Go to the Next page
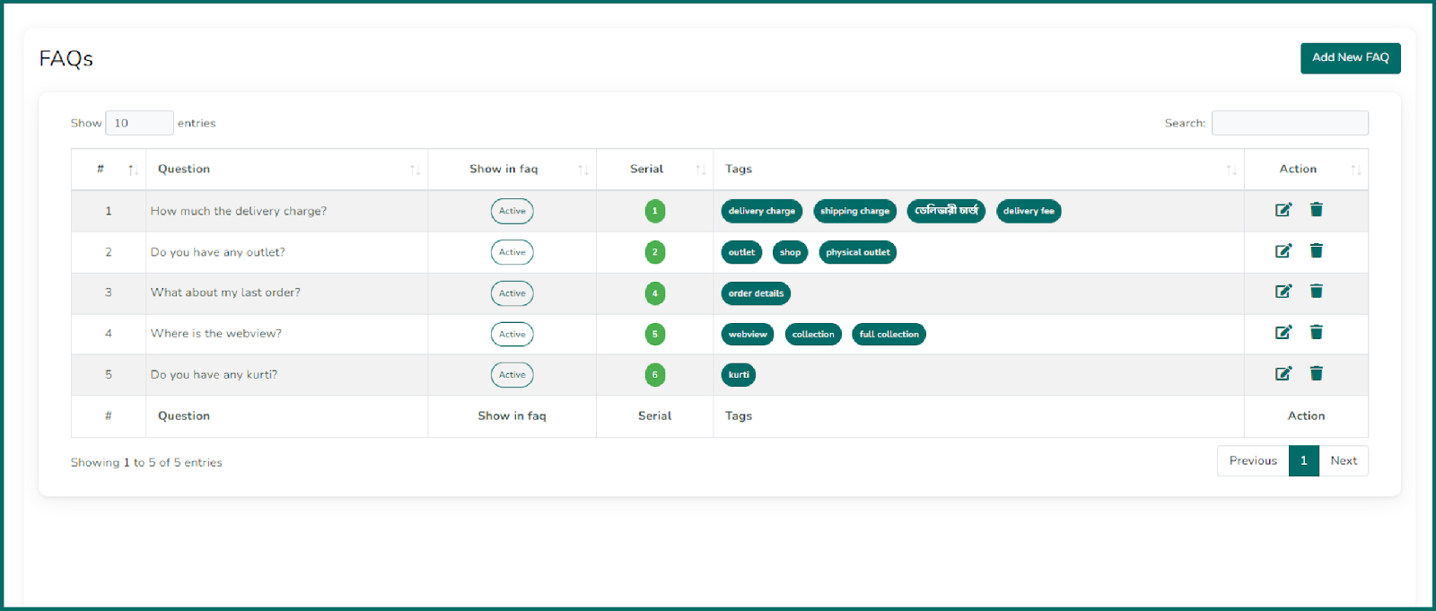 point(1344,460)
